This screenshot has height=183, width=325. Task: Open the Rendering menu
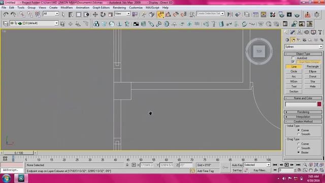tap(119, 8)
